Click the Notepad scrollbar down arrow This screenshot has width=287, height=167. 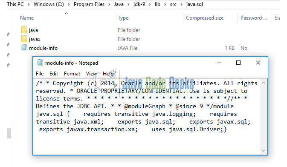[x=264, y=150]
